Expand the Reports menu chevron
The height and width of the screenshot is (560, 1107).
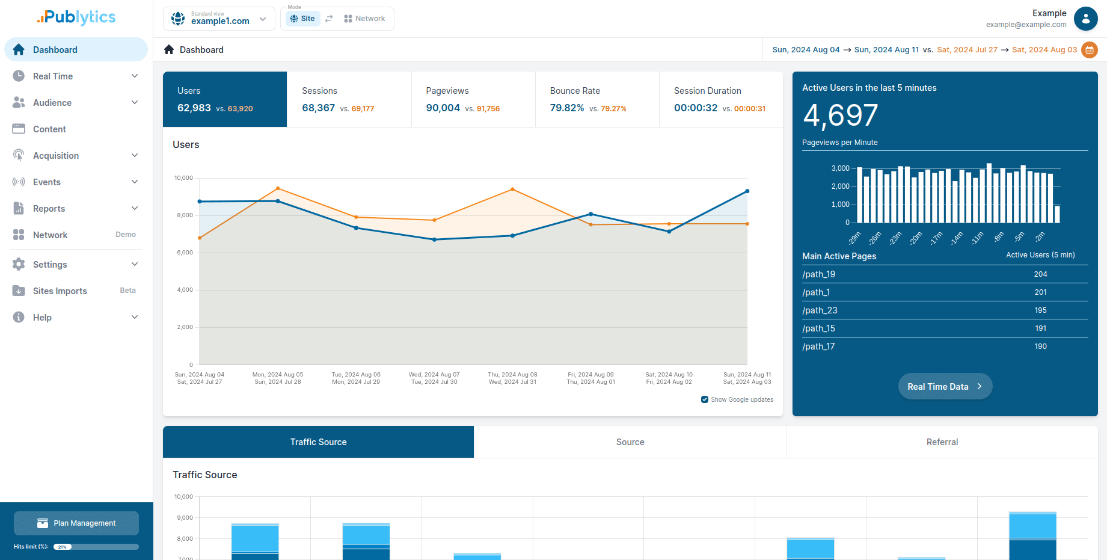135,209
